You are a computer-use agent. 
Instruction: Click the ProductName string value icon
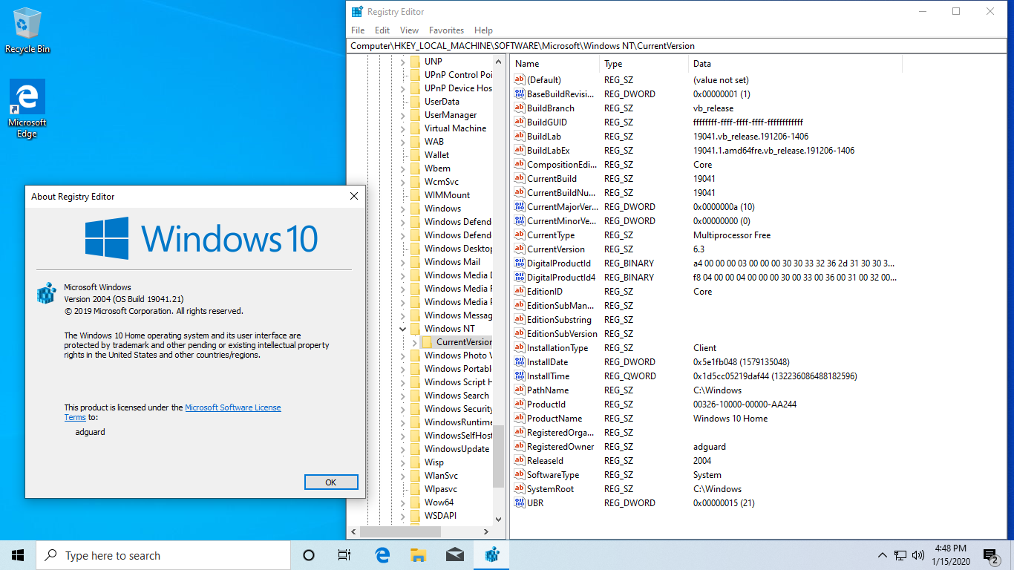pyautogui.click(x=520, y=419)
